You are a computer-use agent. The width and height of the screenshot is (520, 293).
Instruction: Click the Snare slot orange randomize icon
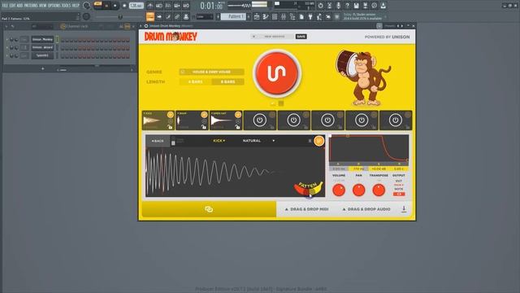(204, 115)
